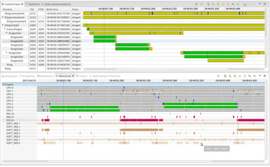The image size is (270, 167).
Task: Zoom out using the Resources toolbar
Action: [255, 76]
